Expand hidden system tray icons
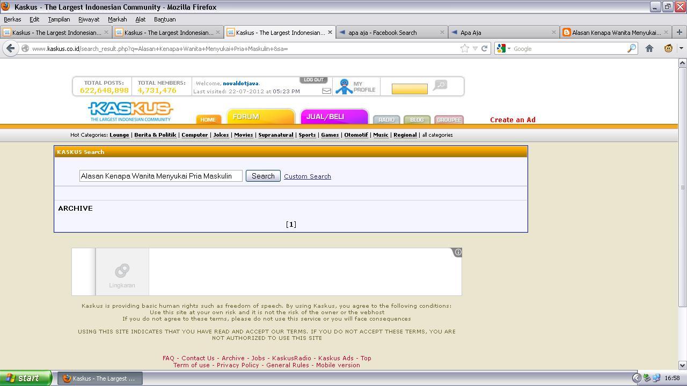Screen dimensions: 687x386 [x=637, y=378]
